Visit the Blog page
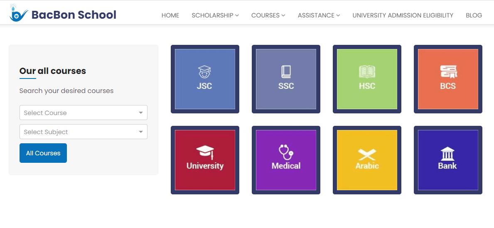494x228 pixels. click(474, 15)
